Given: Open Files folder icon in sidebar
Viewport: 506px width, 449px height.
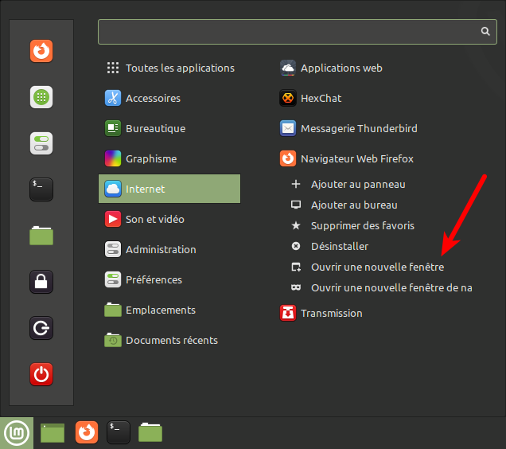Looking at the screenshot, I should click(41, 236).
